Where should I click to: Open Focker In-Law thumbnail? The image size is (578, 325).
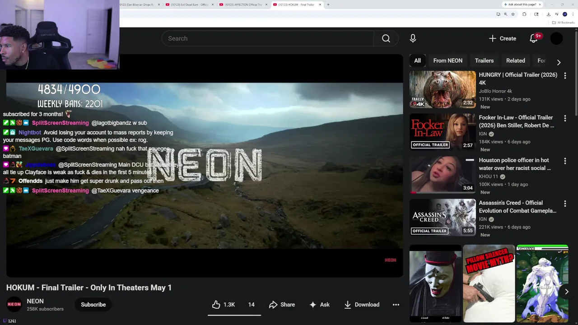tap(443, 132)
